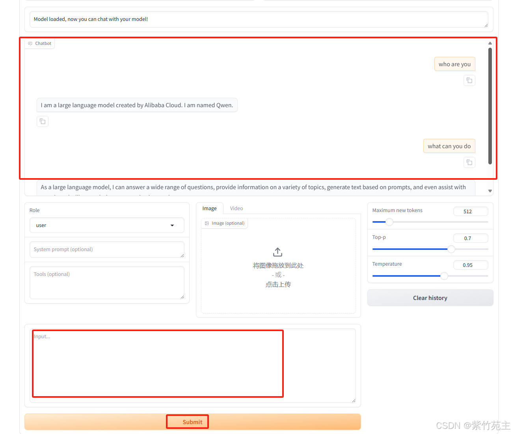This screenshot has height=434, width=512.
Task: Switch to the Image tab
Action: point(210,208)
